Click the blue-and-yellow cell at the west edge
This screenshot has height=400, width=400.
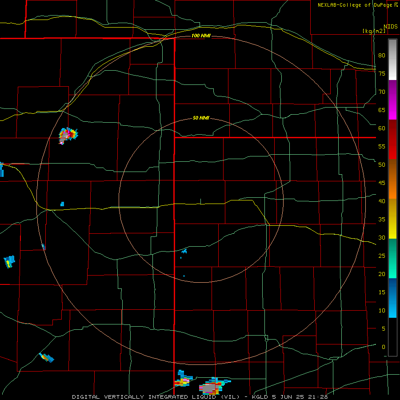coord(9,261)
